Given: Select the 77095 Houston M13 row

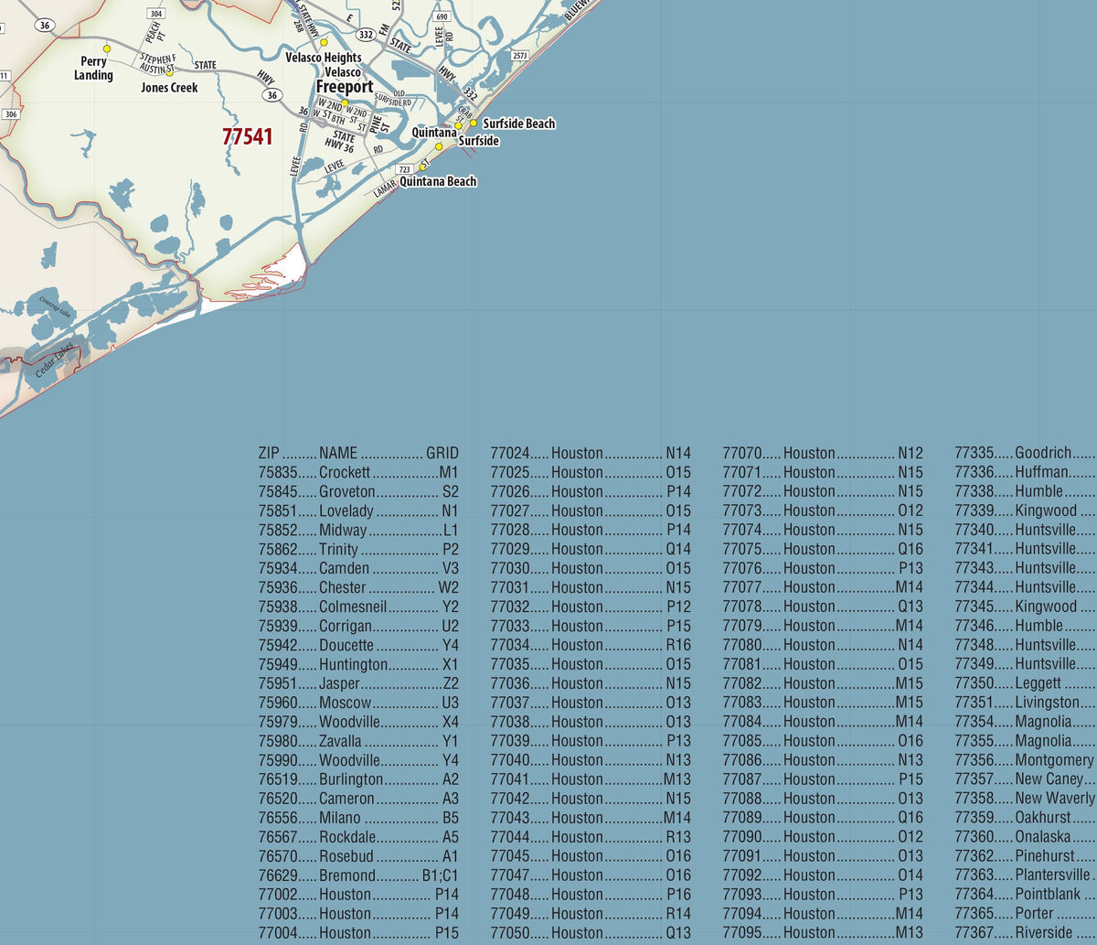Looking at the screenshot, I should [823, 933].
